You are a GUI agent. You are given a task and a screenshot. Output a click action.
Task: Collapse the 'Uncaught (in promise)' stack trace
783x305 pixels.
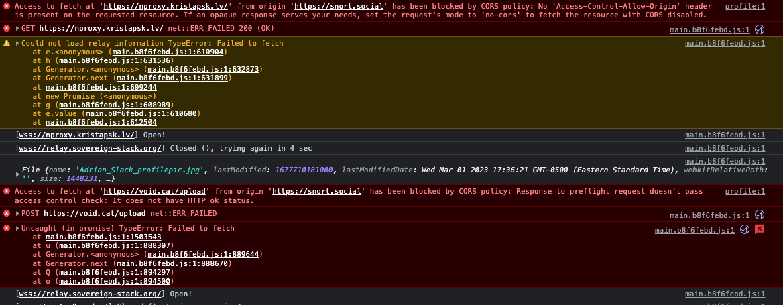click(18, 228)
